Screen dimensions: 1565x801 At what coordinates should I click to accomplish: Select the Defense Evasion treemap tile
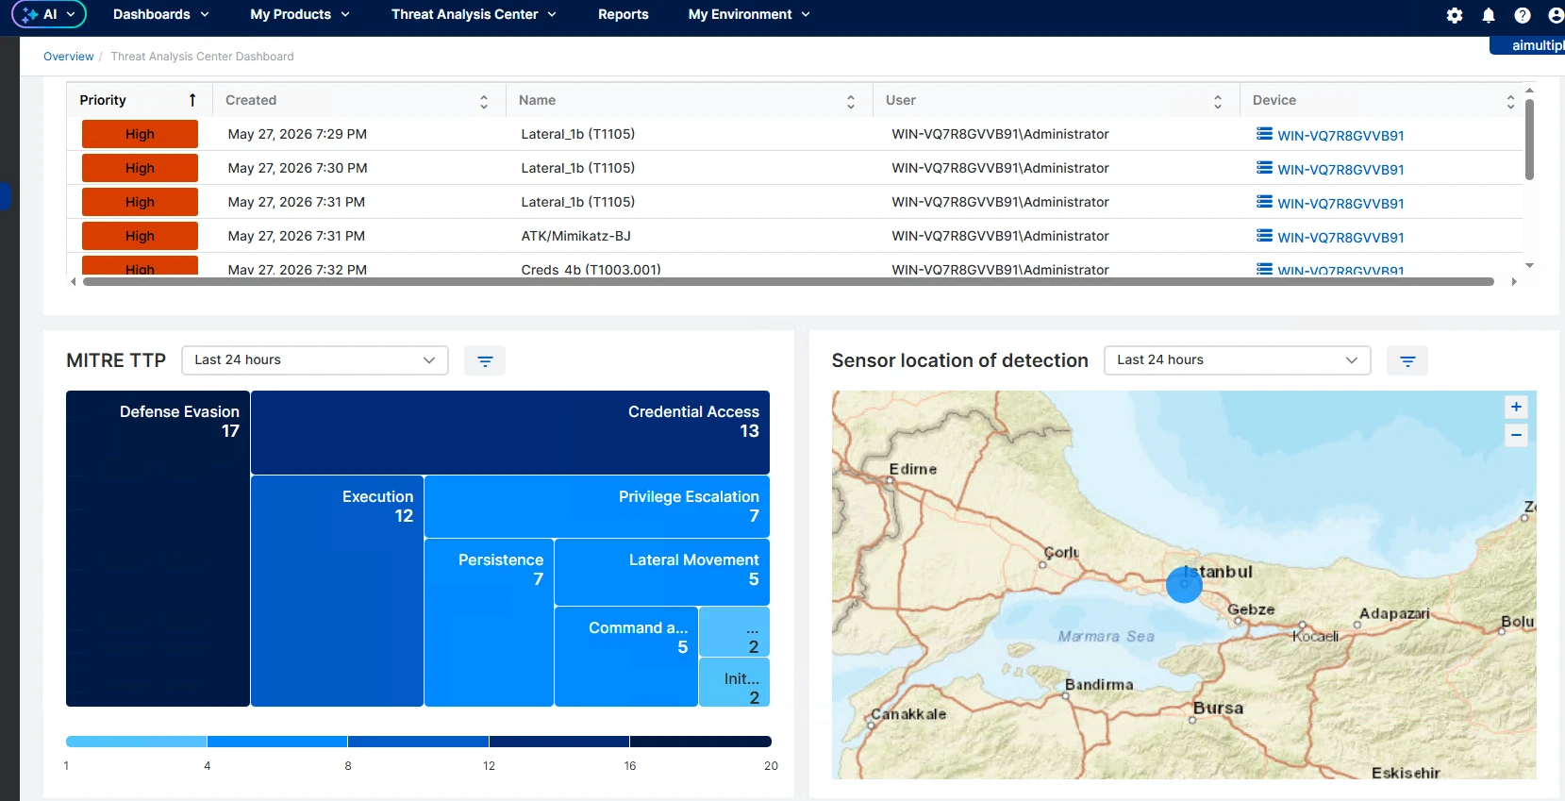click(x=158, y=548)
